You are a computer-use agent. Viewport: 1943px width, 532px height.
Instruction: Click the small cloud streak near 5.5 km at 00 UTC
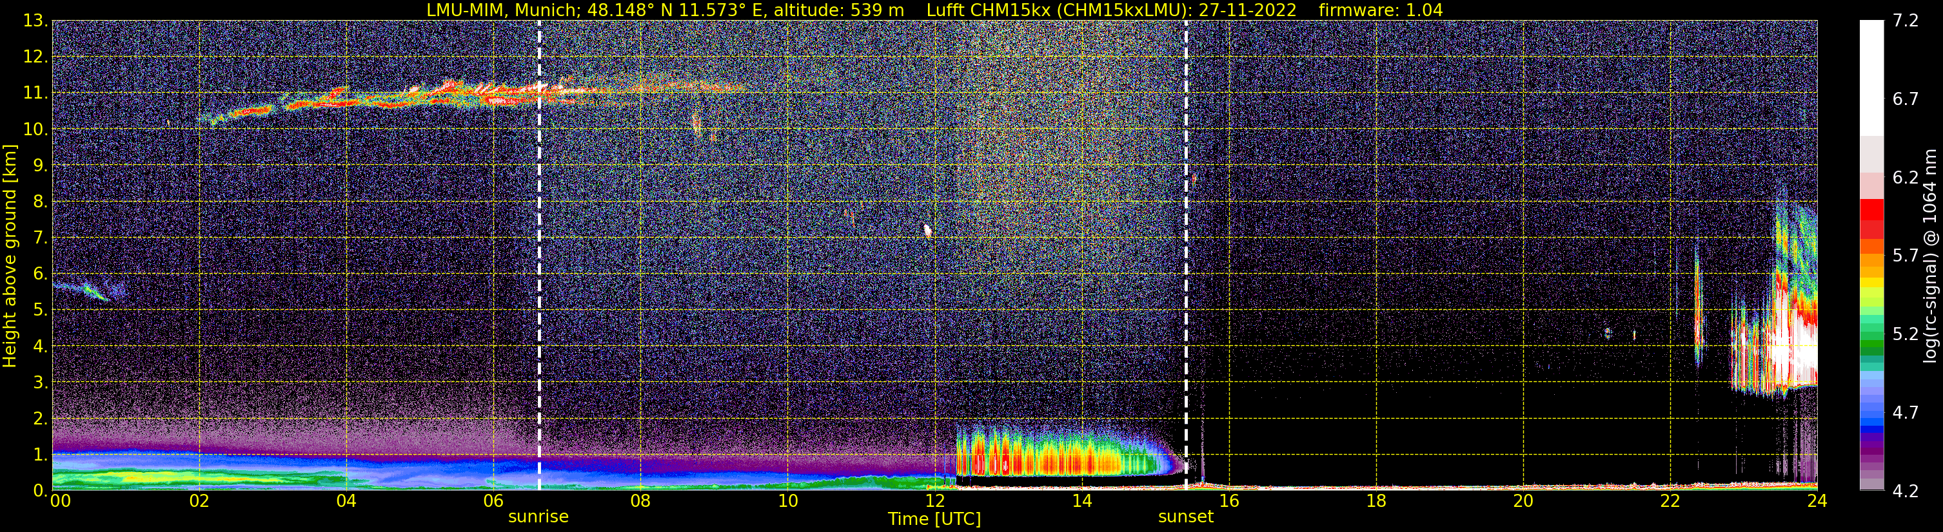pyautogui.click(x=89, y=290)
